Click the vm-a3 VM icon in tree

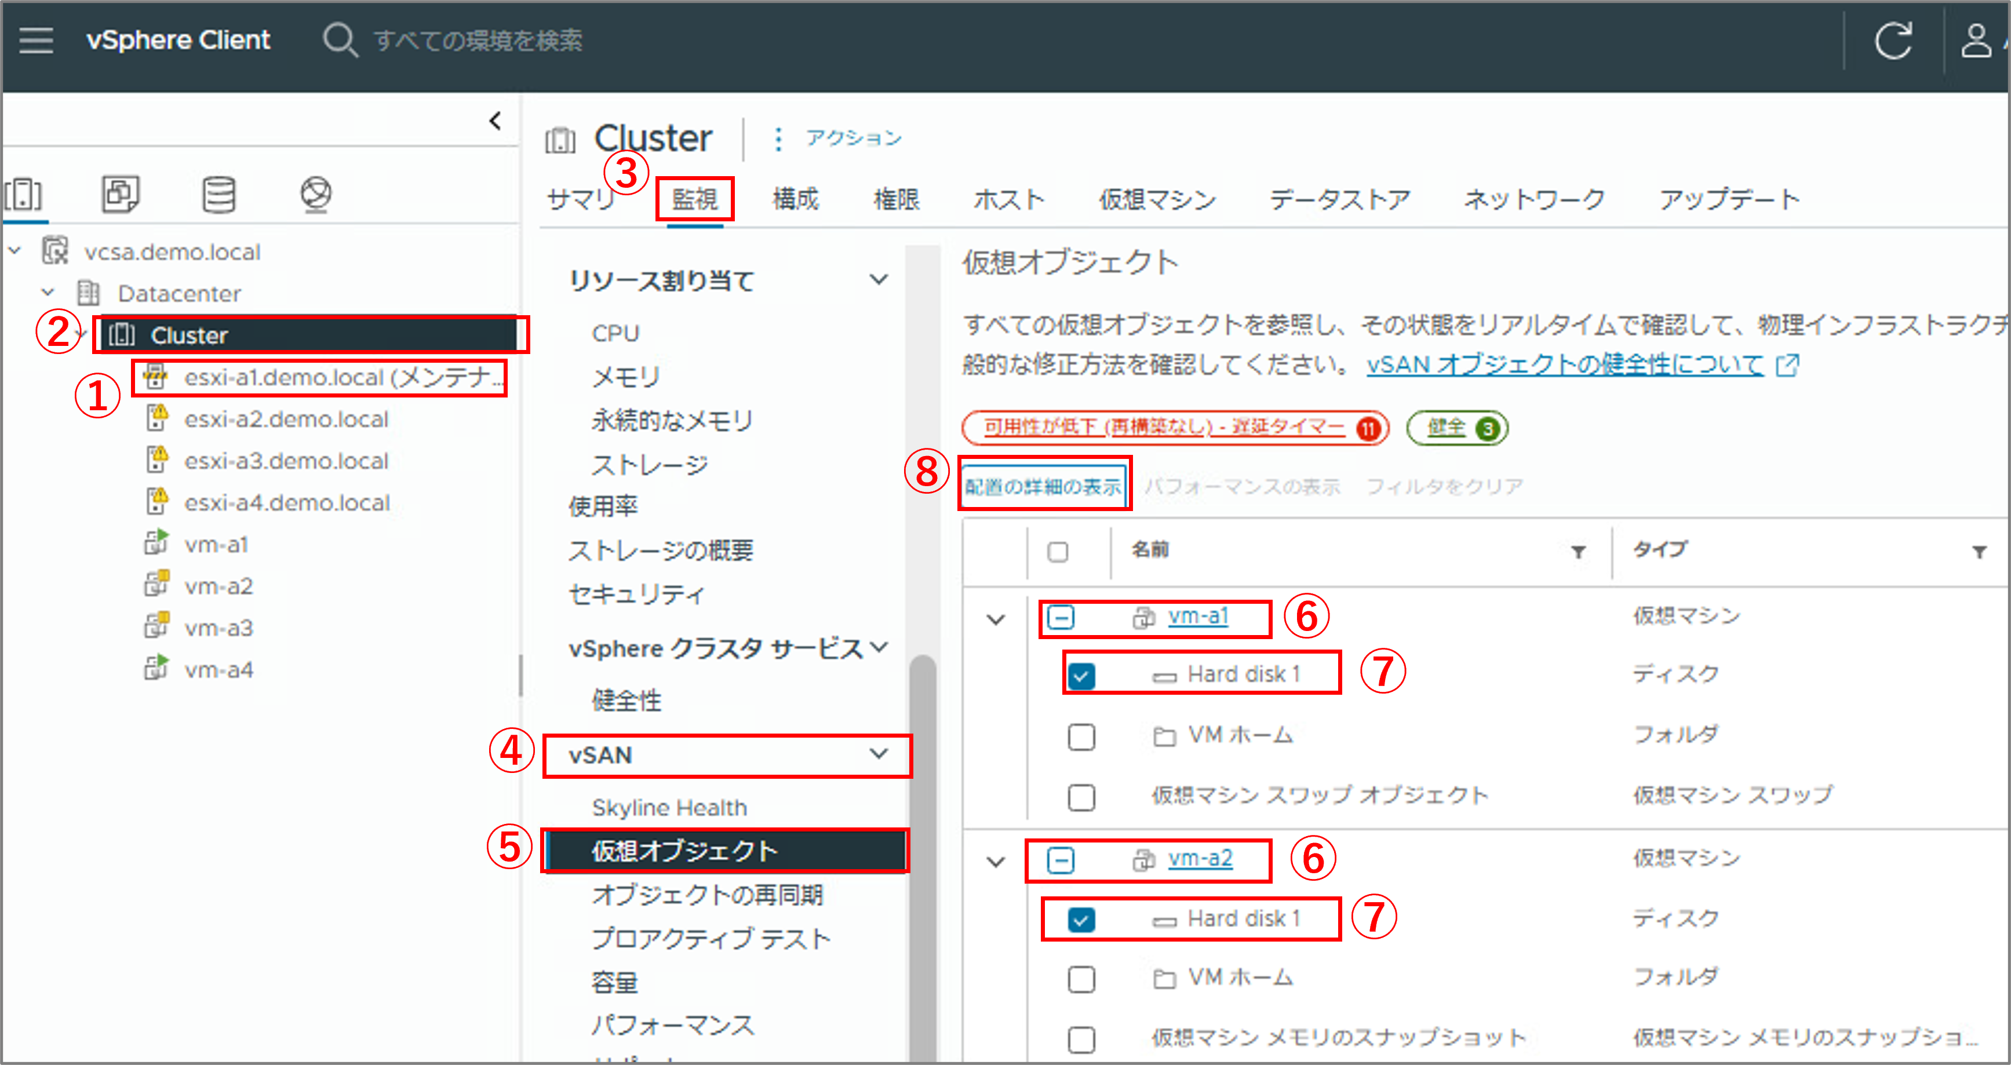[156, 626]
